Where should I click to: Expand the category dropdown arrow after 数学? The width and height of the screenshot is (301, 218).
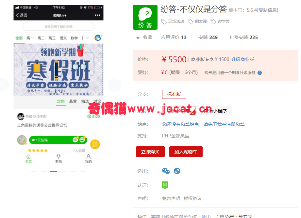(x=87, y=38)
